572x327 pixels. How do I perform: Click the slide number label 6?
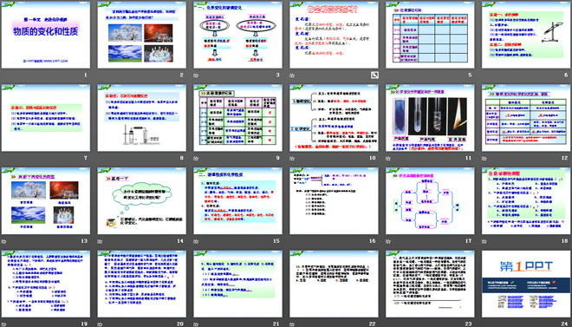566,75
